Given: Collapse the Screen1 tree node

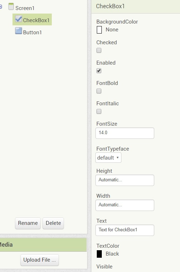Looking at the screenshot, I should tap(1, 7).
